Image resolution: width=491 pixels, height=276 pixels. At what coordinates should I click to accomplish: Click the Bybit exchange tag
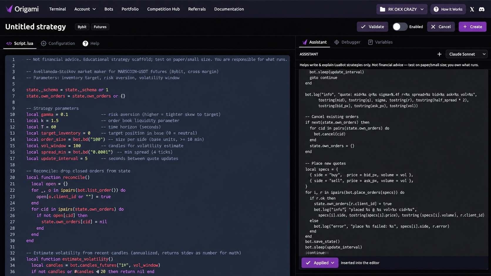(x=82, y=27)
